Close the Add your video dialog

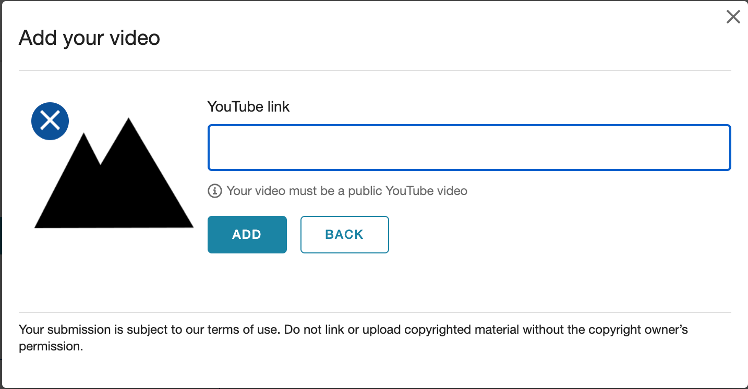point(733,17)
